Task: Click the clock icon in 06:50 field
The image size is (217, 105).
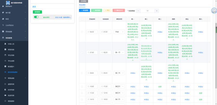Action: pos(88,32)
